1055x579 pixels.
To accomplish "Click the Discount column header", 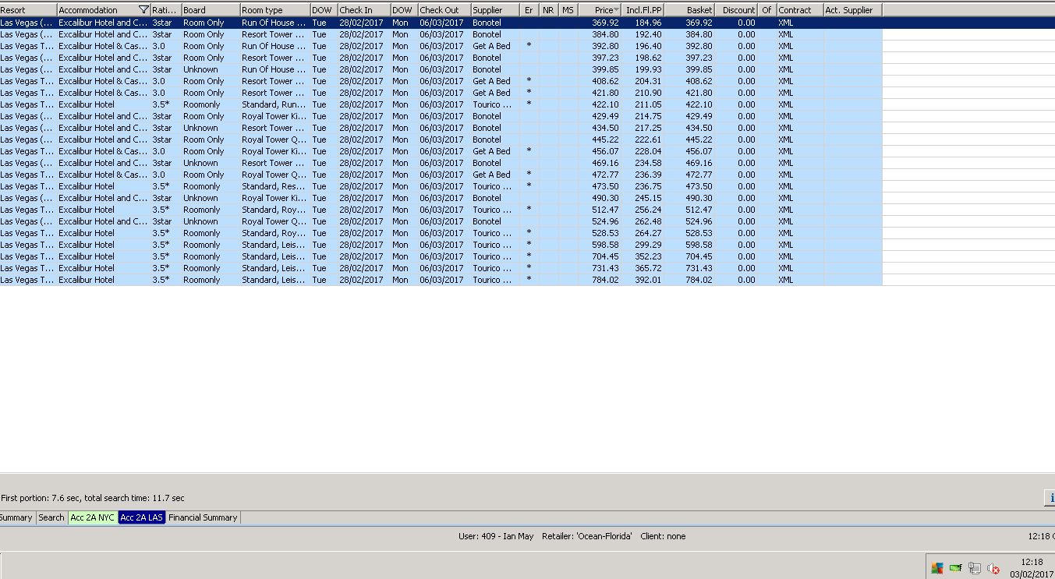I will (737, 10).
